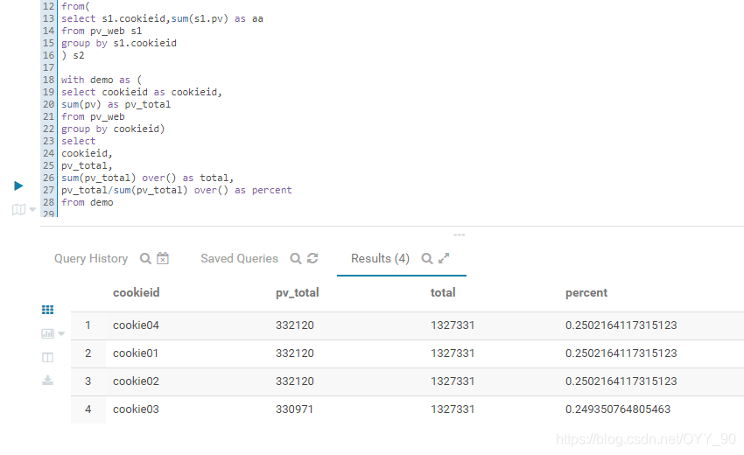Toggle the column split view icon
744x455 pixels.
coord(47,357)
